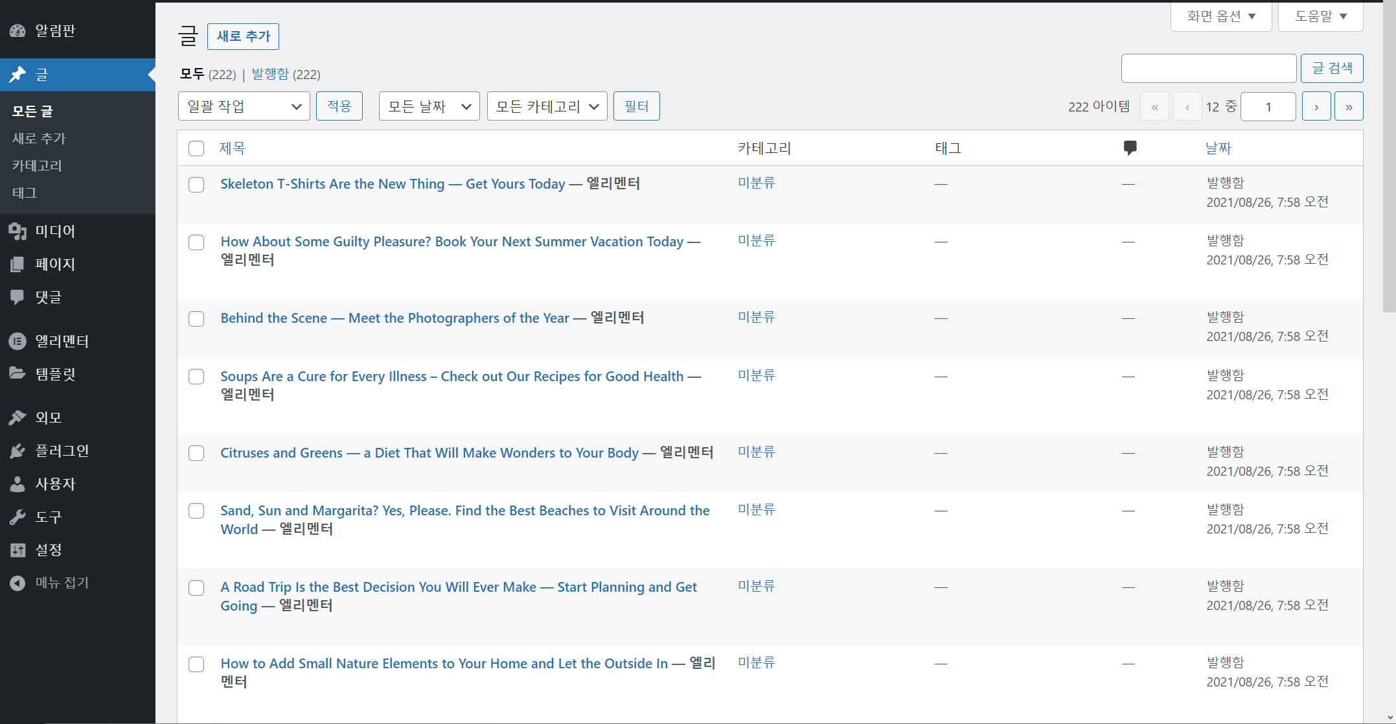The width and height of the screenshot is (1396, 724).
Task: Click the Comments (댓글) bubble icon in sidebar
Action: click(17, 298)
